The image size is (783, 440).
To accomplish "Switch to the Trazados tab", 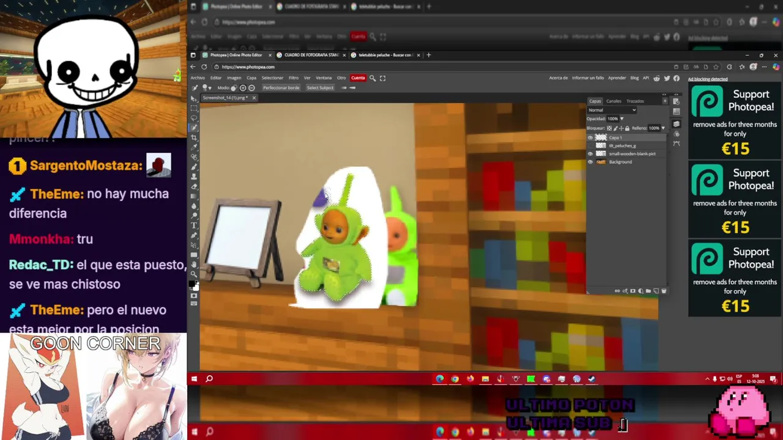I will coord(635,101).
